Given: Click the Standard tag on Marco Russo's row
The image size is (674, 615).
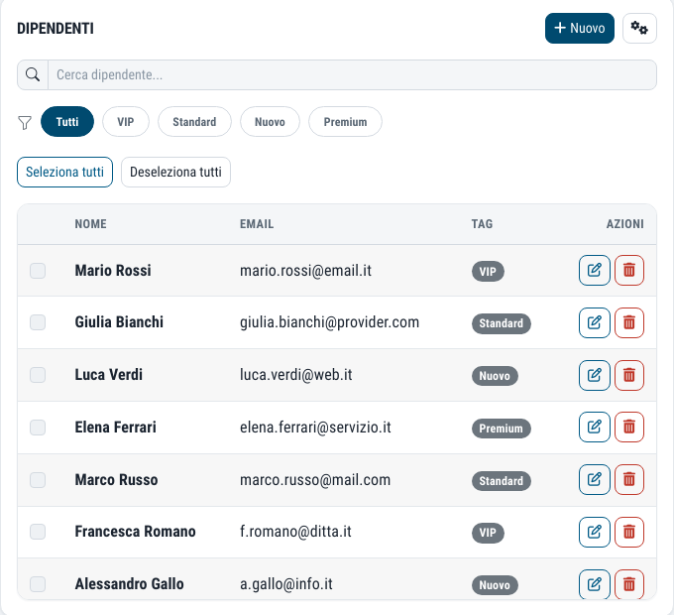Looking at the screenshot, I should pyautogui.click(x=502, y=481).
